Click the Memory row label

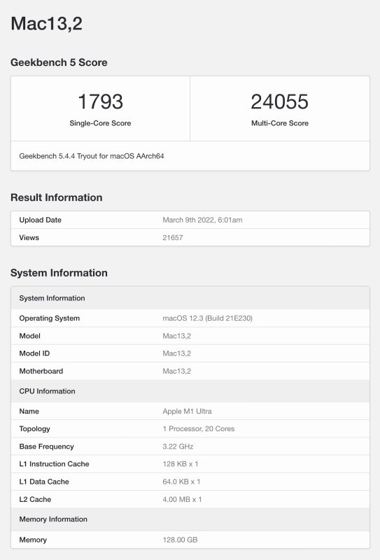point(33,540)
